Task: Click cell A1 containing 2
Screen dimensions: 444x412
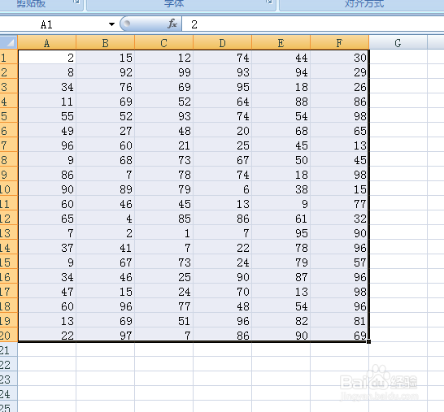Action: [x=47, y=58]
